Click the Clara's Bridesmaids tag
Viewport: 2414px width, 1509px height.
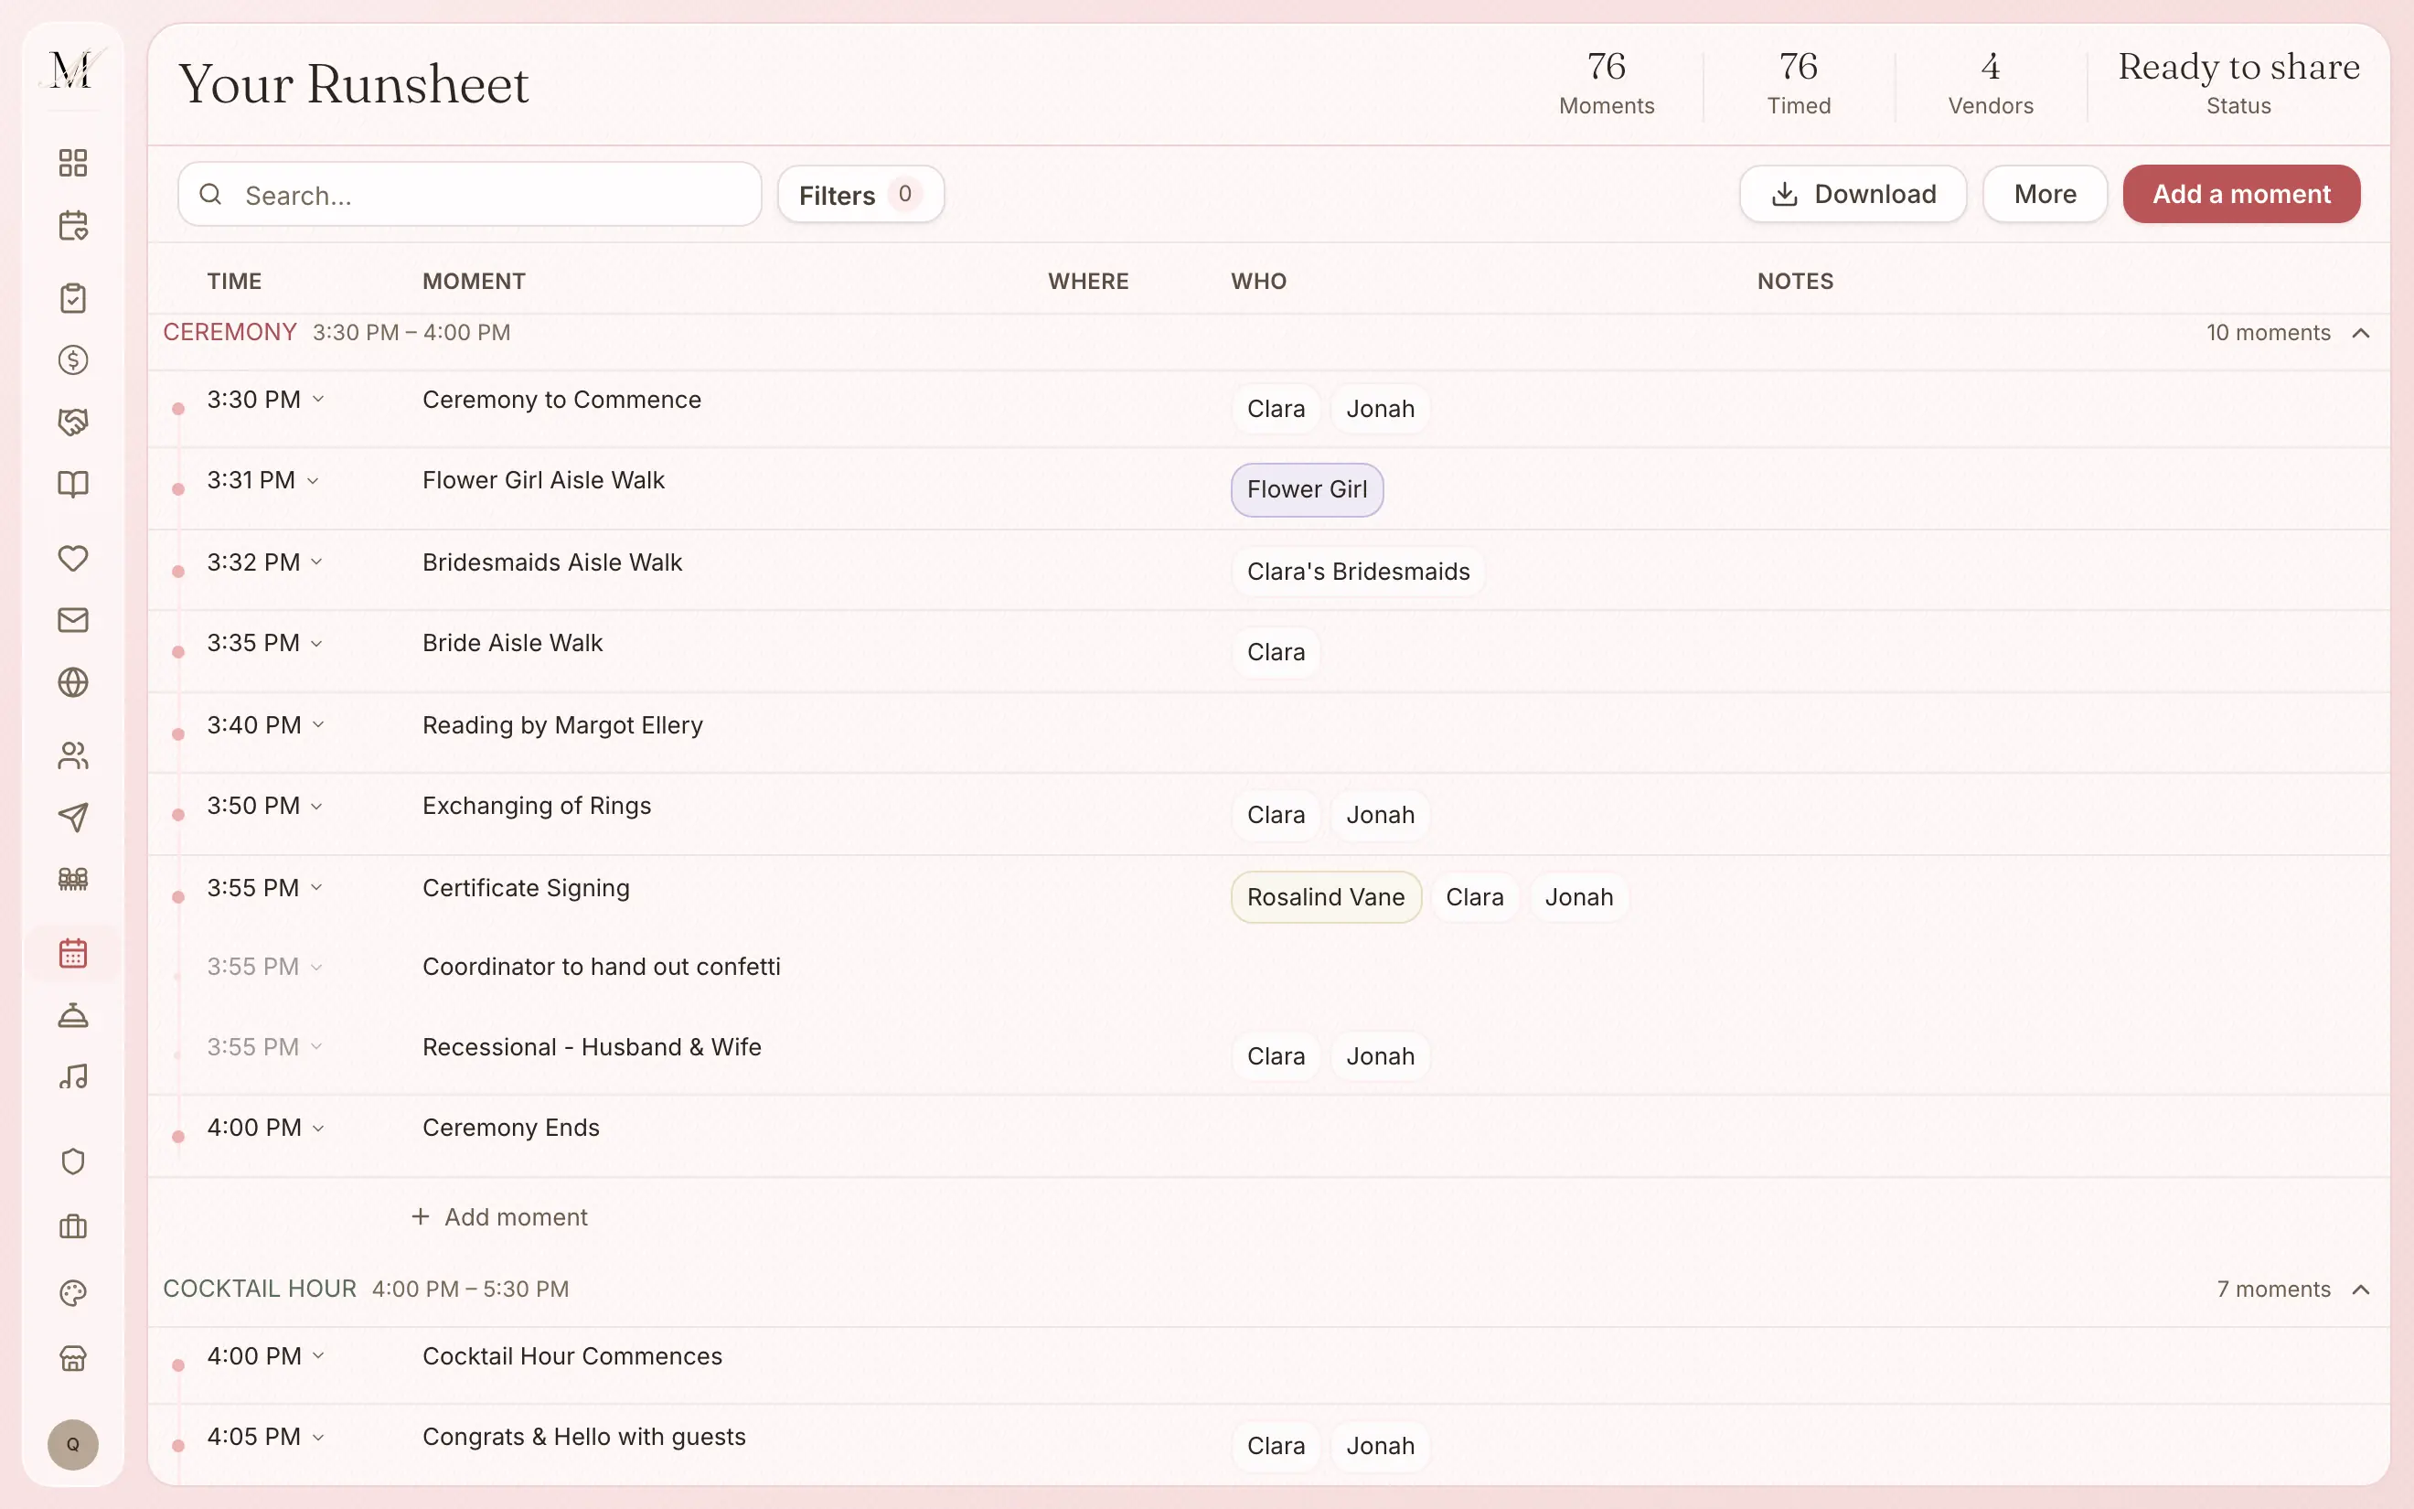point(1358,572)
